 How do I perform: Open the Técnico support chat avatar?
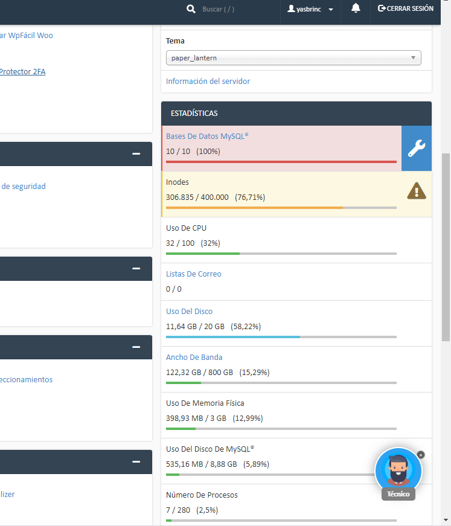pyautogui.click(x=398, y=471)
